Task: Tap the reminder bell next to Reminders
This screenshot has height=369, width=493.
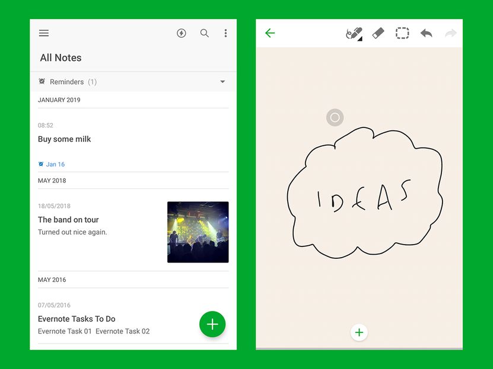Action: [42, 82]
